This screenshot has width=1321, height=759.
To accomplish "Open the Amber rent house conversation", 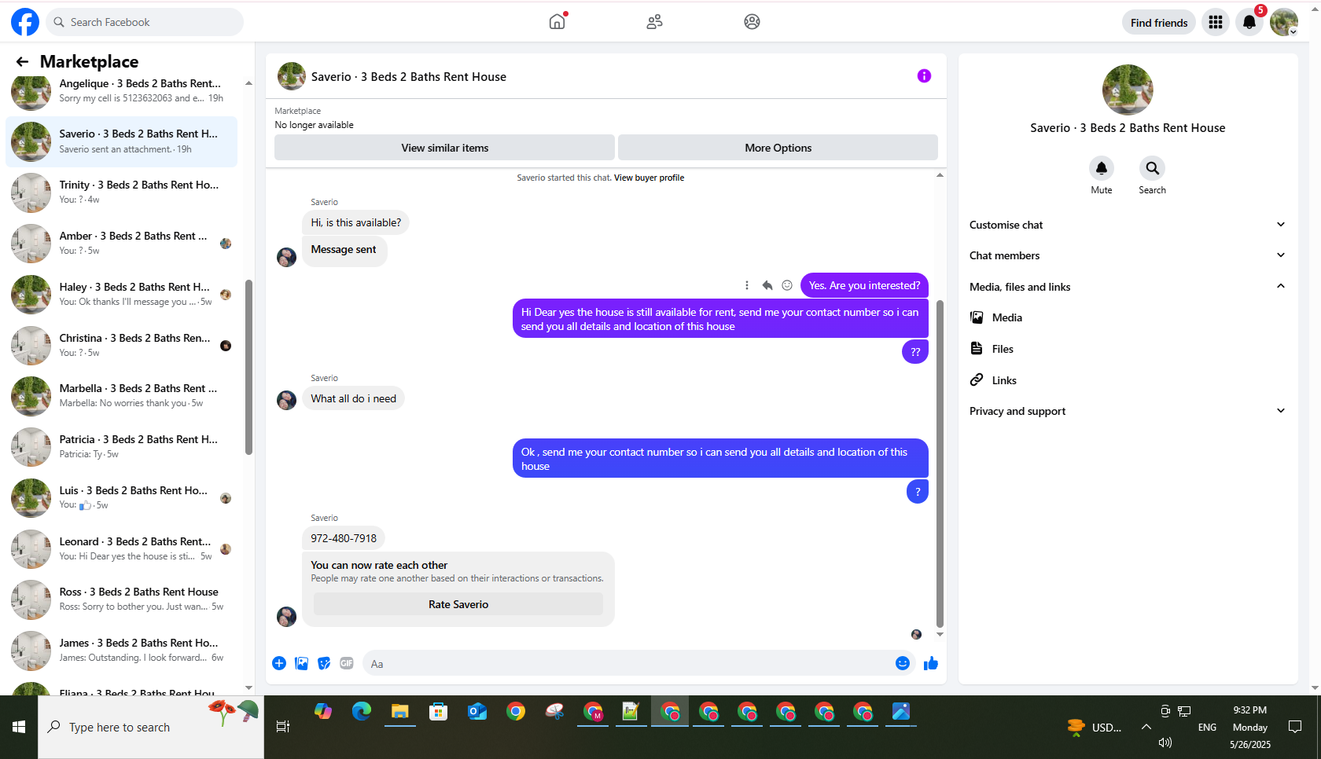I will tap(121, 244).
